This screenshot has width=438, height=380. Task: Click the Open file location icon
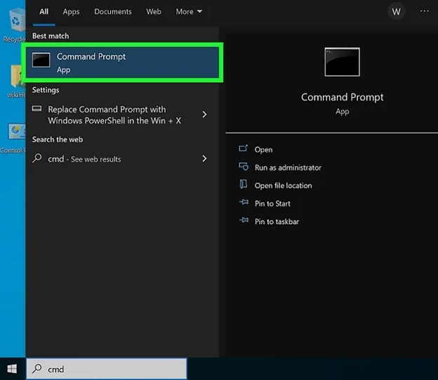[244, 185]
